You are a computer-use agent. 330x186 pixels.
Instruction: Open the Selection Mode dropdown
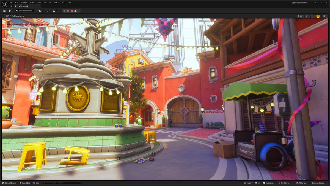[x=25, y=10]
